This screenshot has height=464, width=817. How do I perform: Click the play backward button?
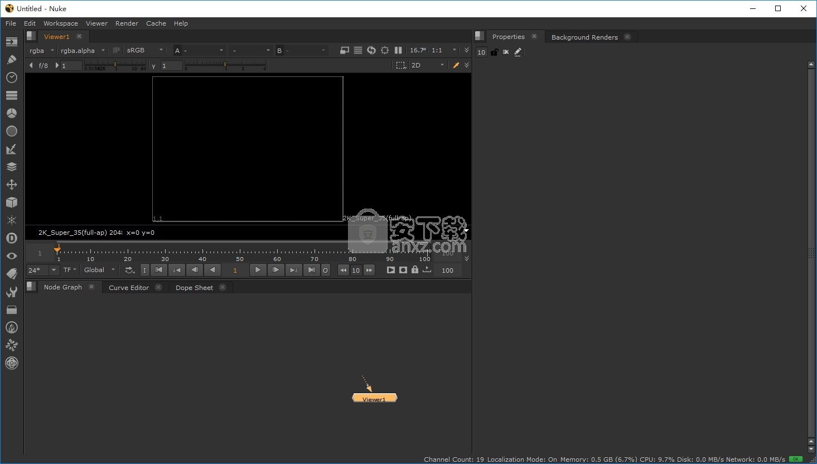point(212,270)
